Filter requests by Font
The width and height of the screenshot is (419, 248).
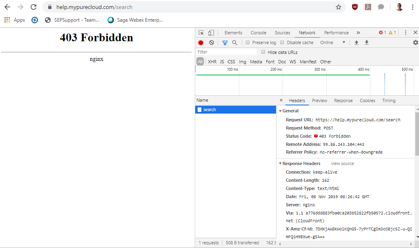[270, 62]
